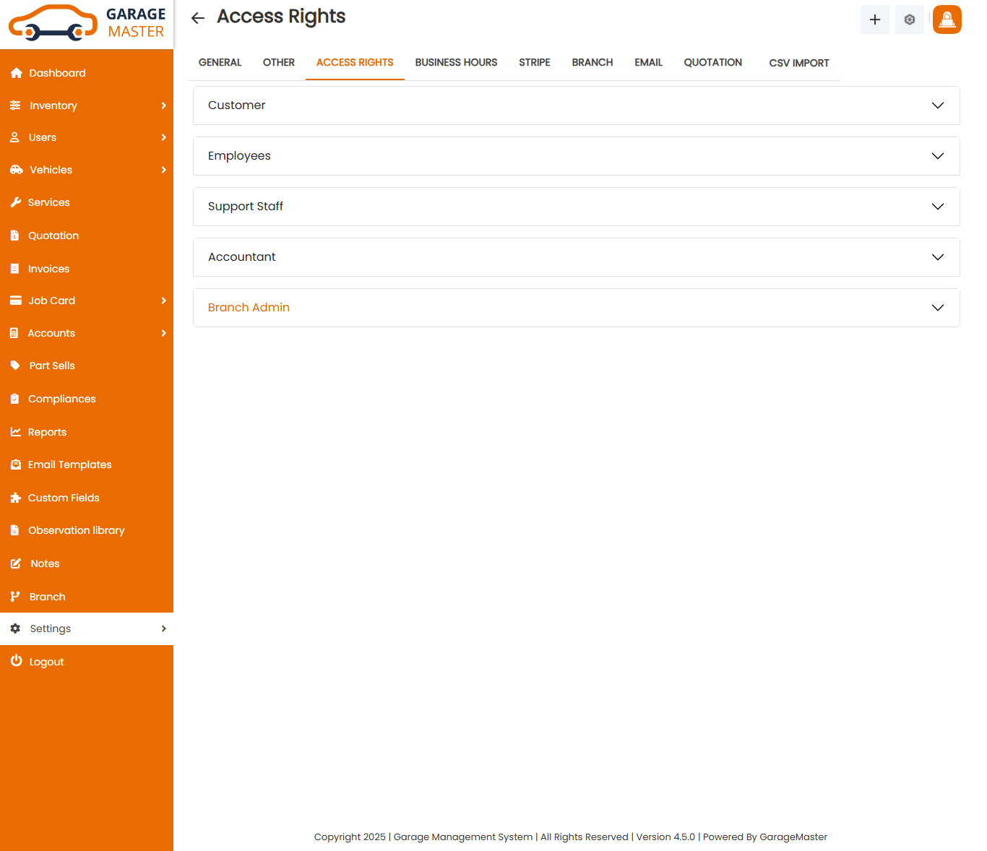The image size is (987, 851).
Task: Open Email Templates in the sidebar
Action: tap(69, 465)
